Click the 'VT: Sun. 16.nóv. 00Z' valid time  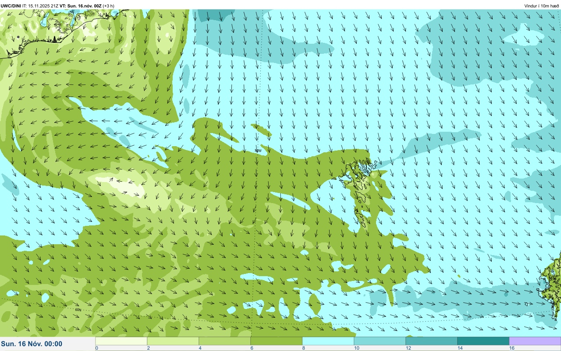[x=81, y=6]
